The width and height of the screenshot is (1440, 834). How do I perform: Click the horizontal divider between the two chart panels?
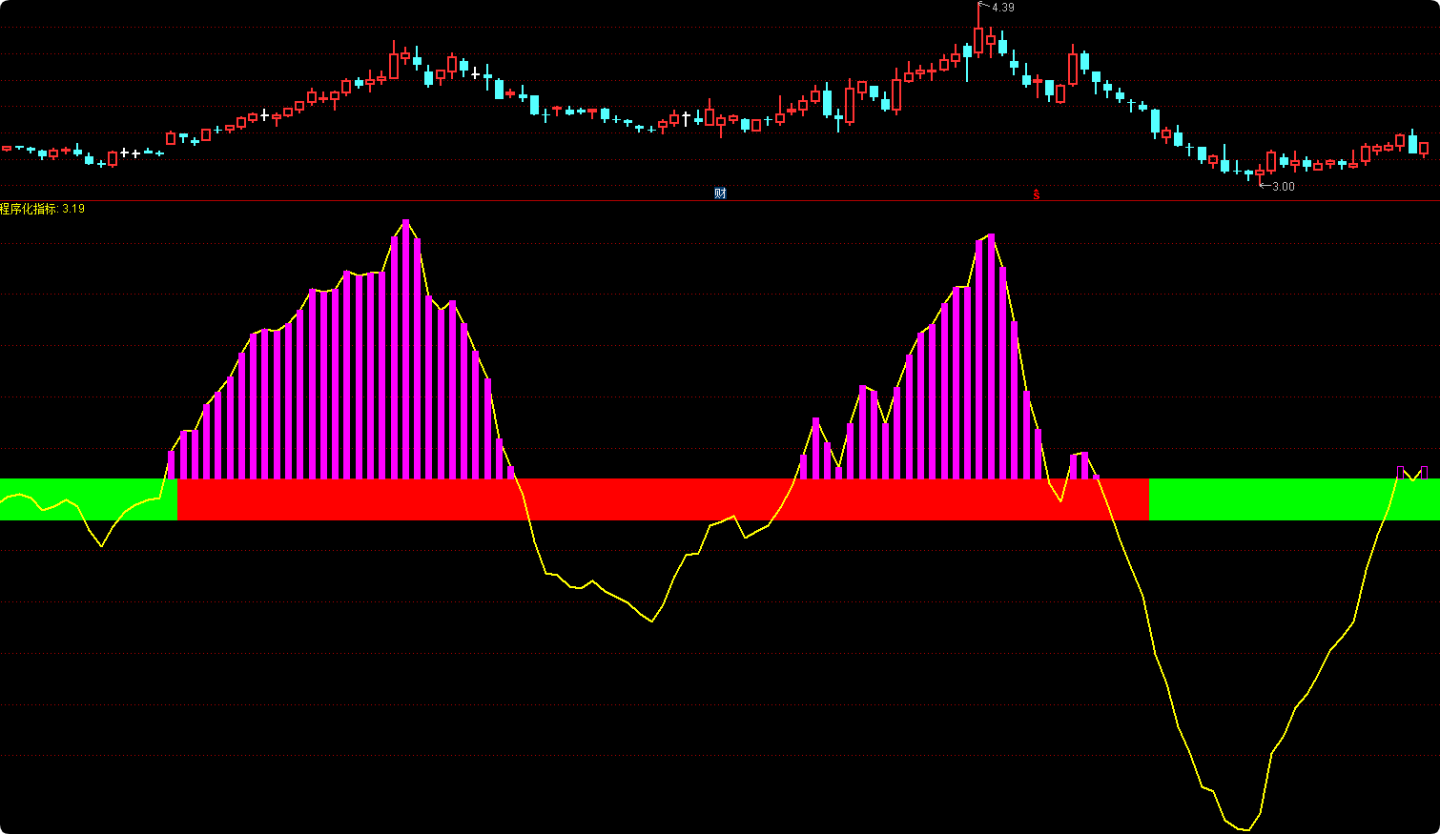click(x=720, y=200)
